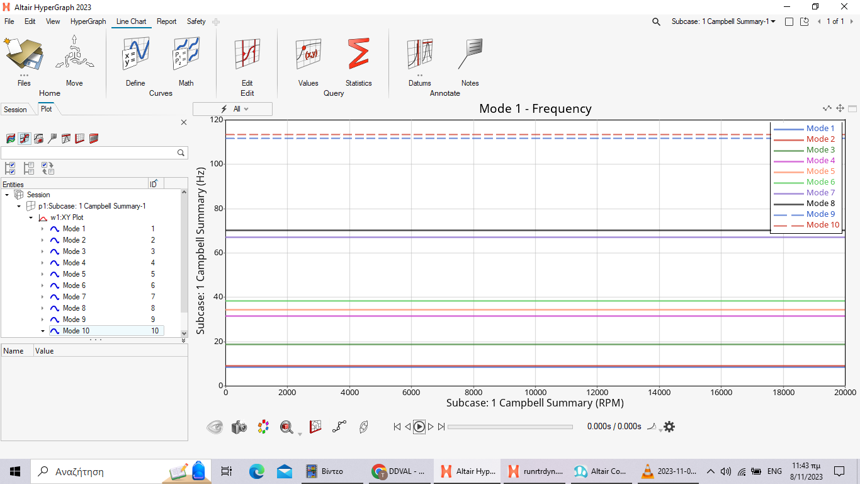Open the Statistics query tool
860x484 pixels.
click(358, 61)
